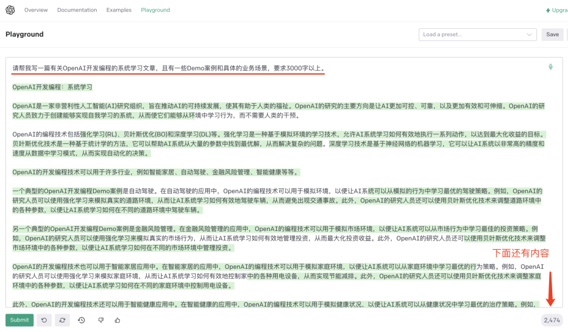The width and height of the screenshot is (568, 332).
Task: Click the Save button
Action: pyautogui.click(x=552, y=34)
